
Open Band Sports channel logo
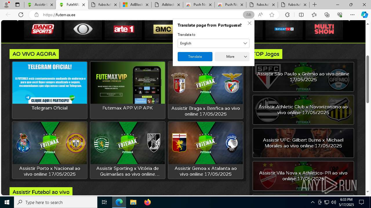(x=43, y=29)
